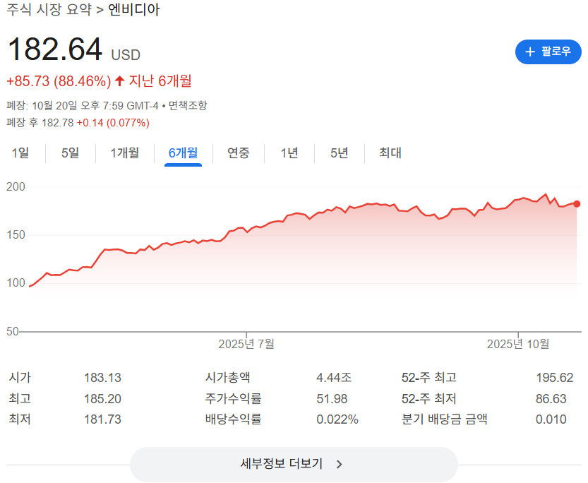Screen dimensions: 588x483
Task: Click the 2025년 7월 axis label
Action: click(x=246, y=344)
